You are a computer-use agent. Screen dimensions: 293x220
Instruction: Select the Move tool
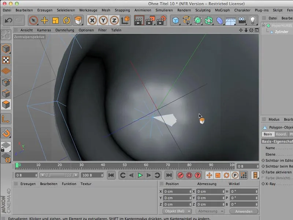pos(44,20)
